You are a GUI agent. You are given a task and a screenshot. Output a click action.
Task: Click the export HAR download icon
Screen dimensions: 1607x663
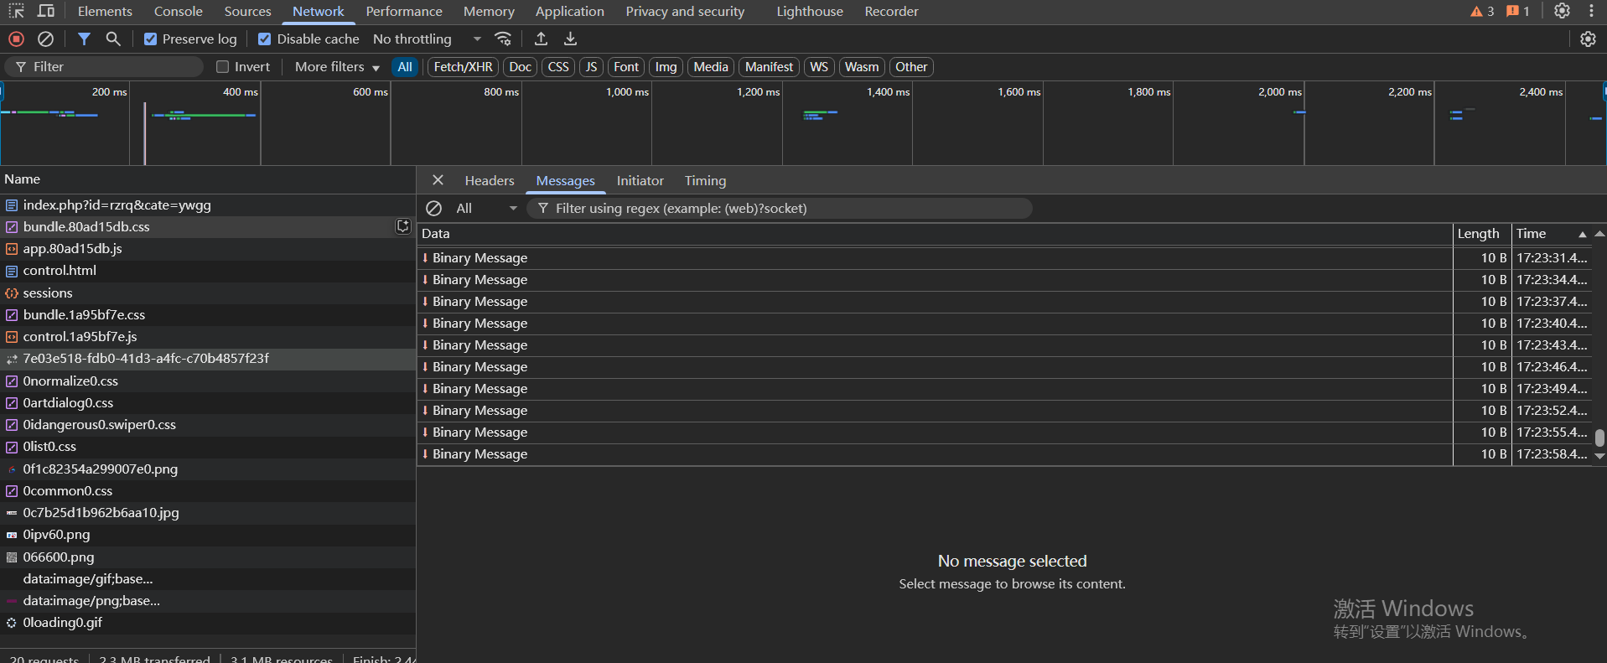(570, 39)
